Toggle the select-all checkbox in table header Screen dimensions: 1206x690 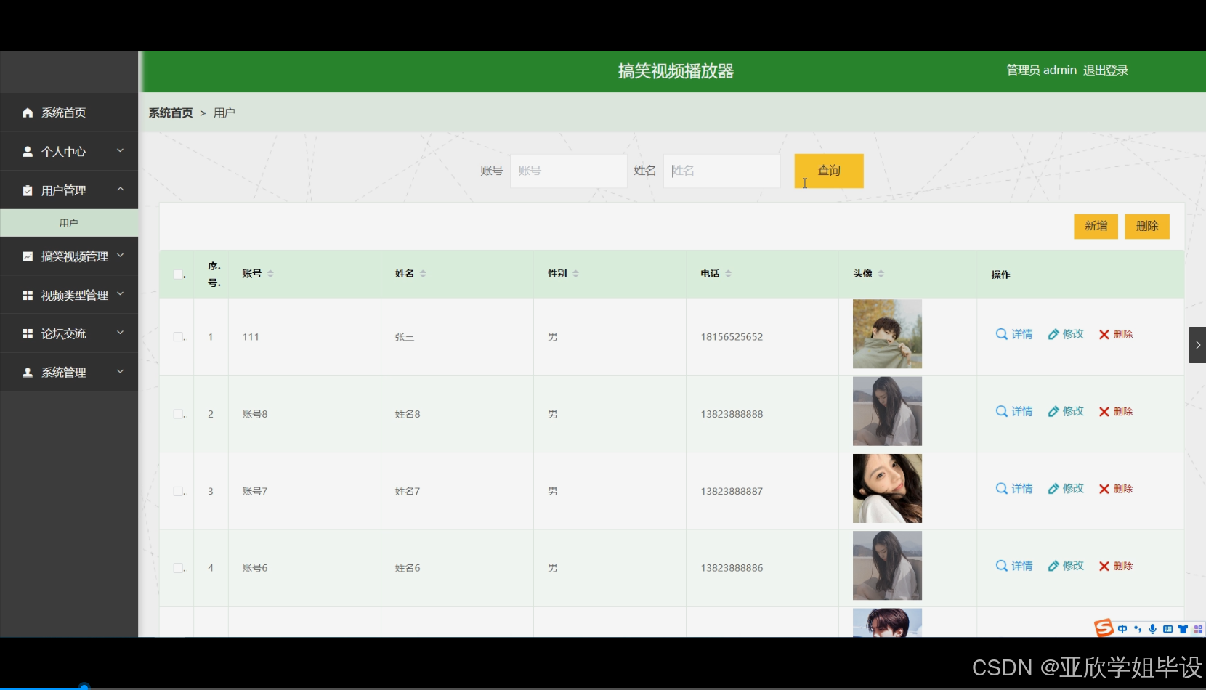tap(178, 274)
